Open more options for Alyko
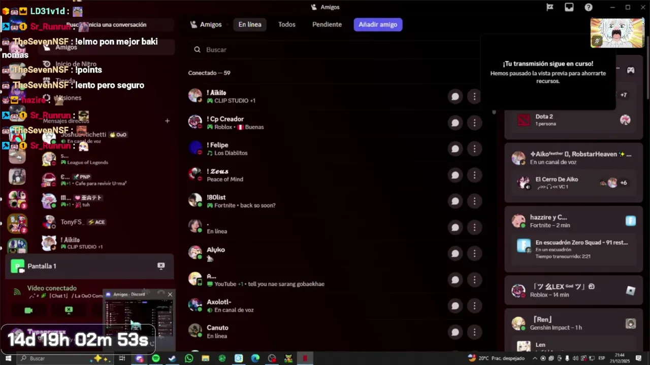 [474, 253]
